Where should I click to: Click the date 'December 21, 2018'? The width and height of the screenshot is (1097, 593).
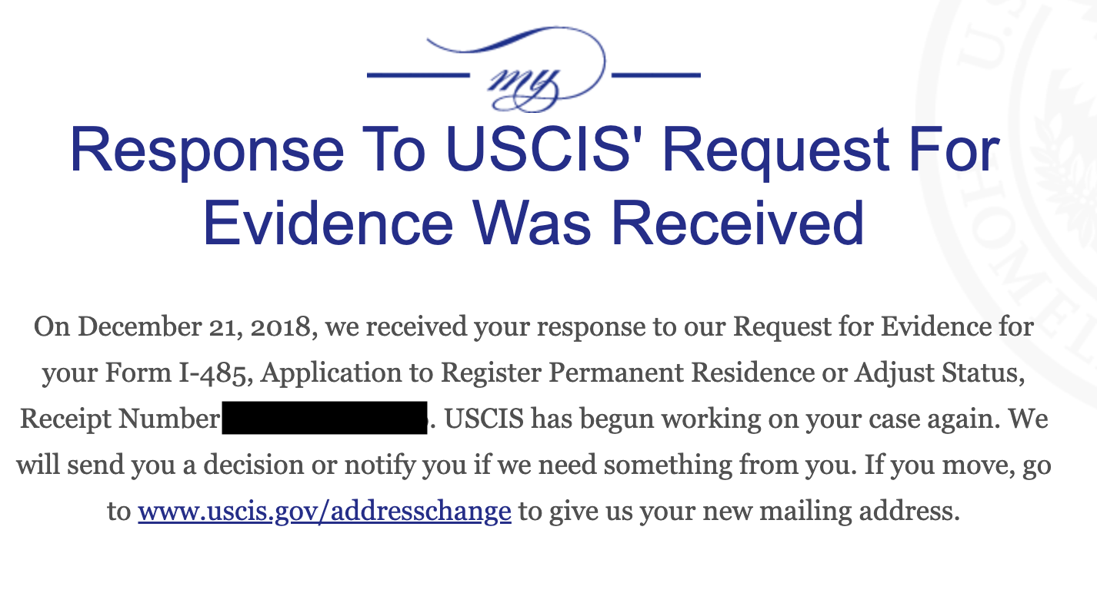[196, 328]
